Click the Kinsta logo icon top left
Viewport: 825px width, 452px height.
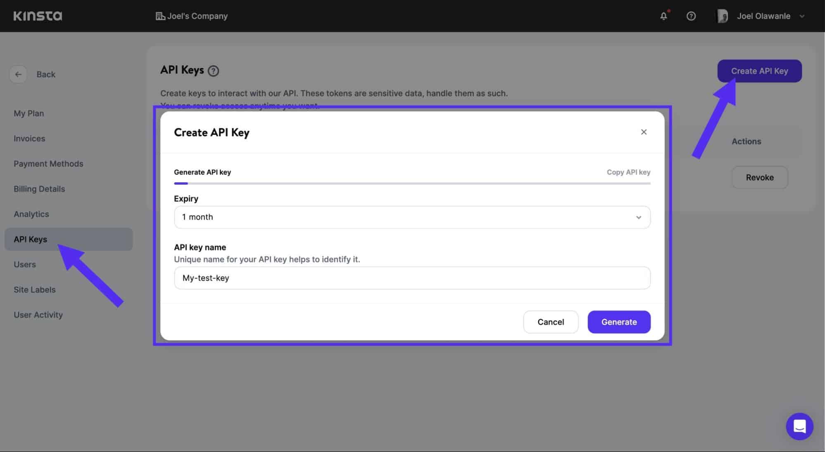37,15
